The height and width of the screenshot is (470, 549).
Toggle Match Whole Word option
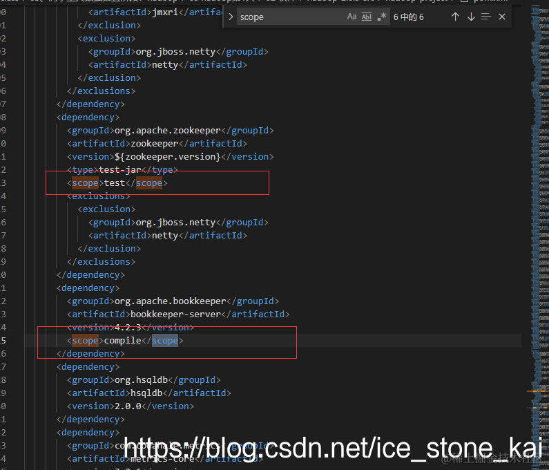[x=367, y=17]
